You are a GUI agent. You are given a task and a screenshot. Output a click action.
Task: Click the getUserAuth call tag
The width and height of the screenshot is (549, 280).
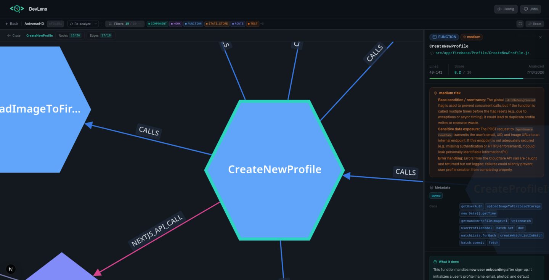tap(472, 206)
